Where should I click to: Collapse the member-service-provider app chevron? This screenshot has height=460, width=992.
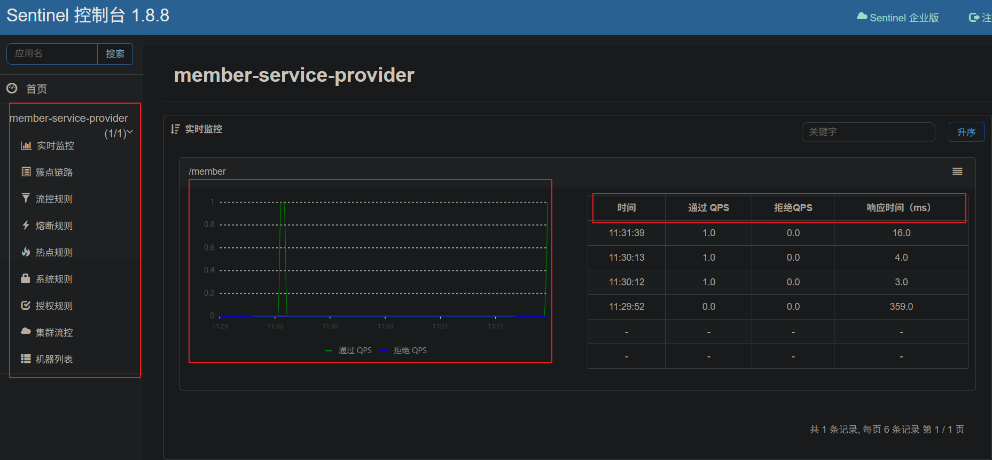[130, 132]
